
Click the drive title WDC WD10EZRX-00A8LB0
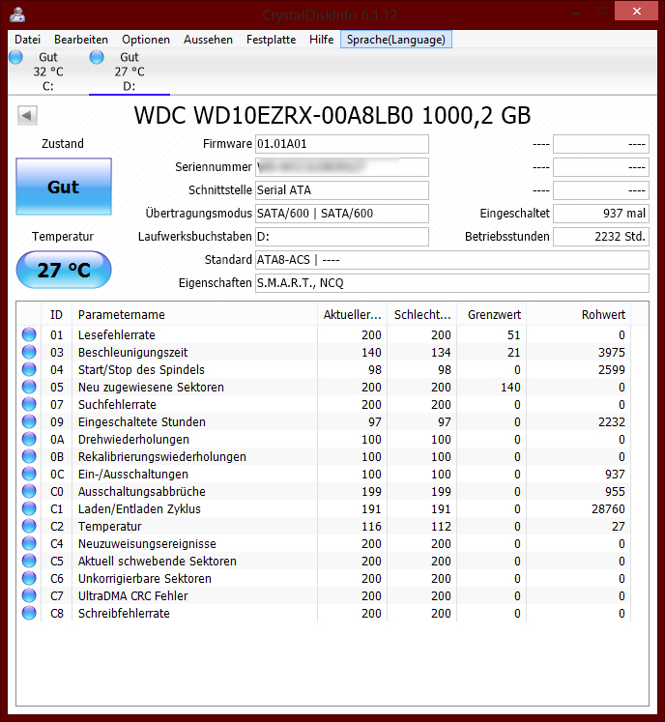(332, 116)
